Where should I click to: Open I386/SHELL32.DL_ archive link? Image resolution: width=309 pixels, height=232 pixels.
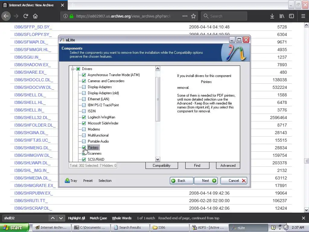click(x=33, y=118)
